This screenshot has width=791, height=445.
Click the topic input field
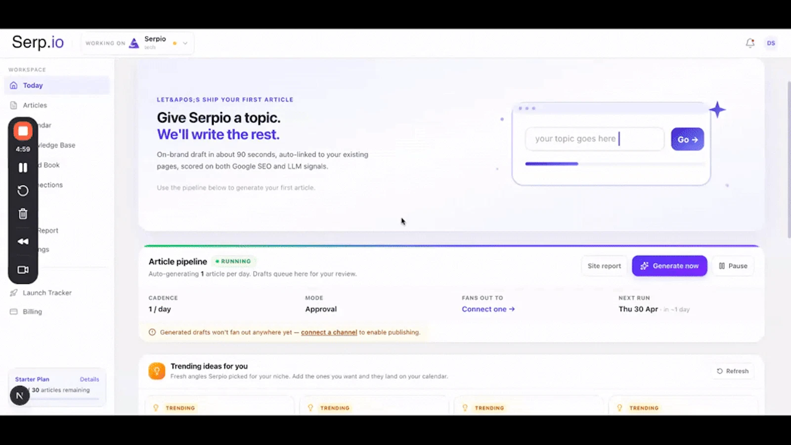[595, 139]
